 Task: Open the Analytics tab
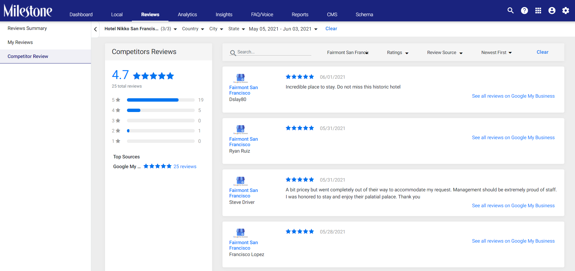(187, 14)
